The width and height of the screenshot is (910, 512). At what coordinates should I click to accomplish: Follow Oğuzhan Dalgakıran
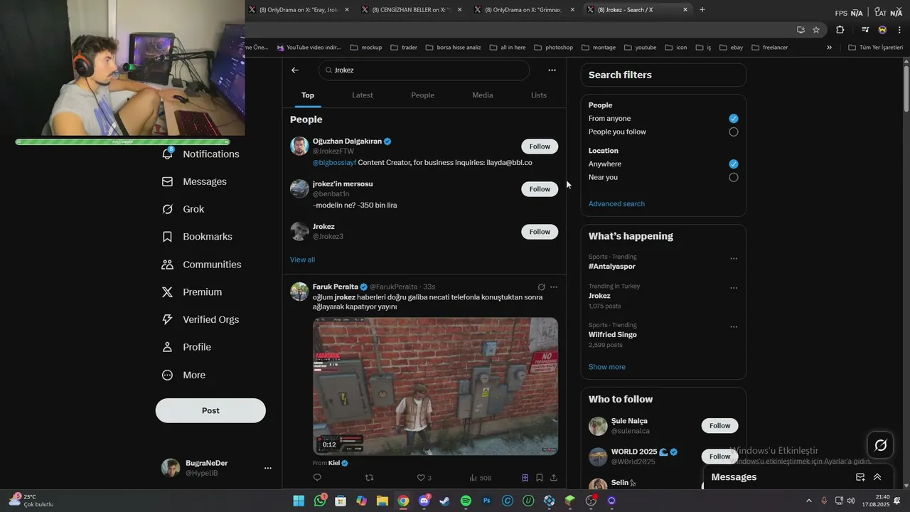pyautogui.click(x=540, y=146)
